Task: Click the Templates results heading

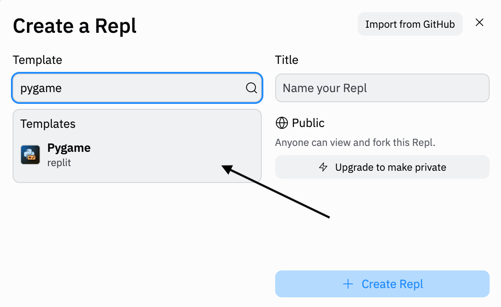Action: [48, 124]
